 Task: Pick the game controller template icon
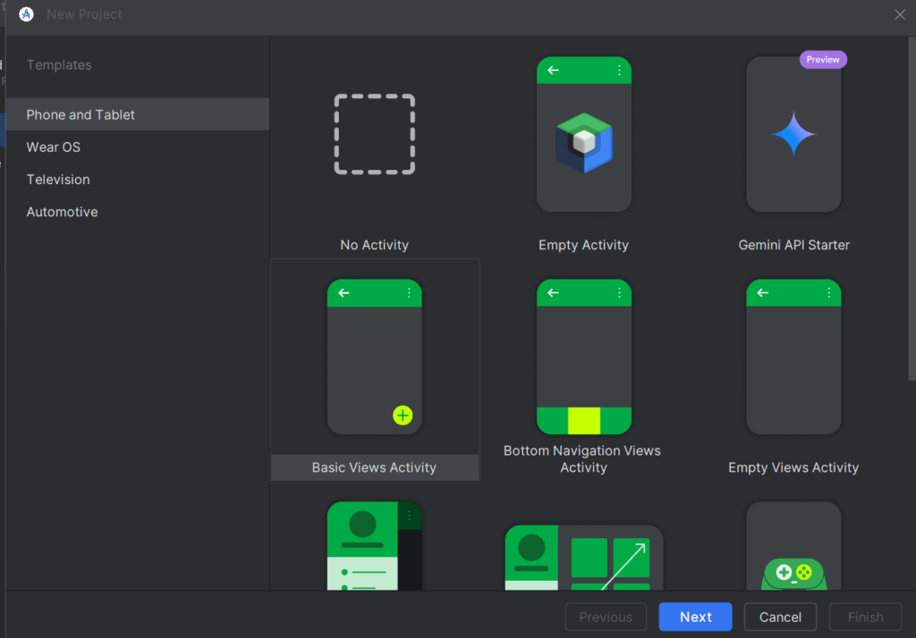(793, 572)
